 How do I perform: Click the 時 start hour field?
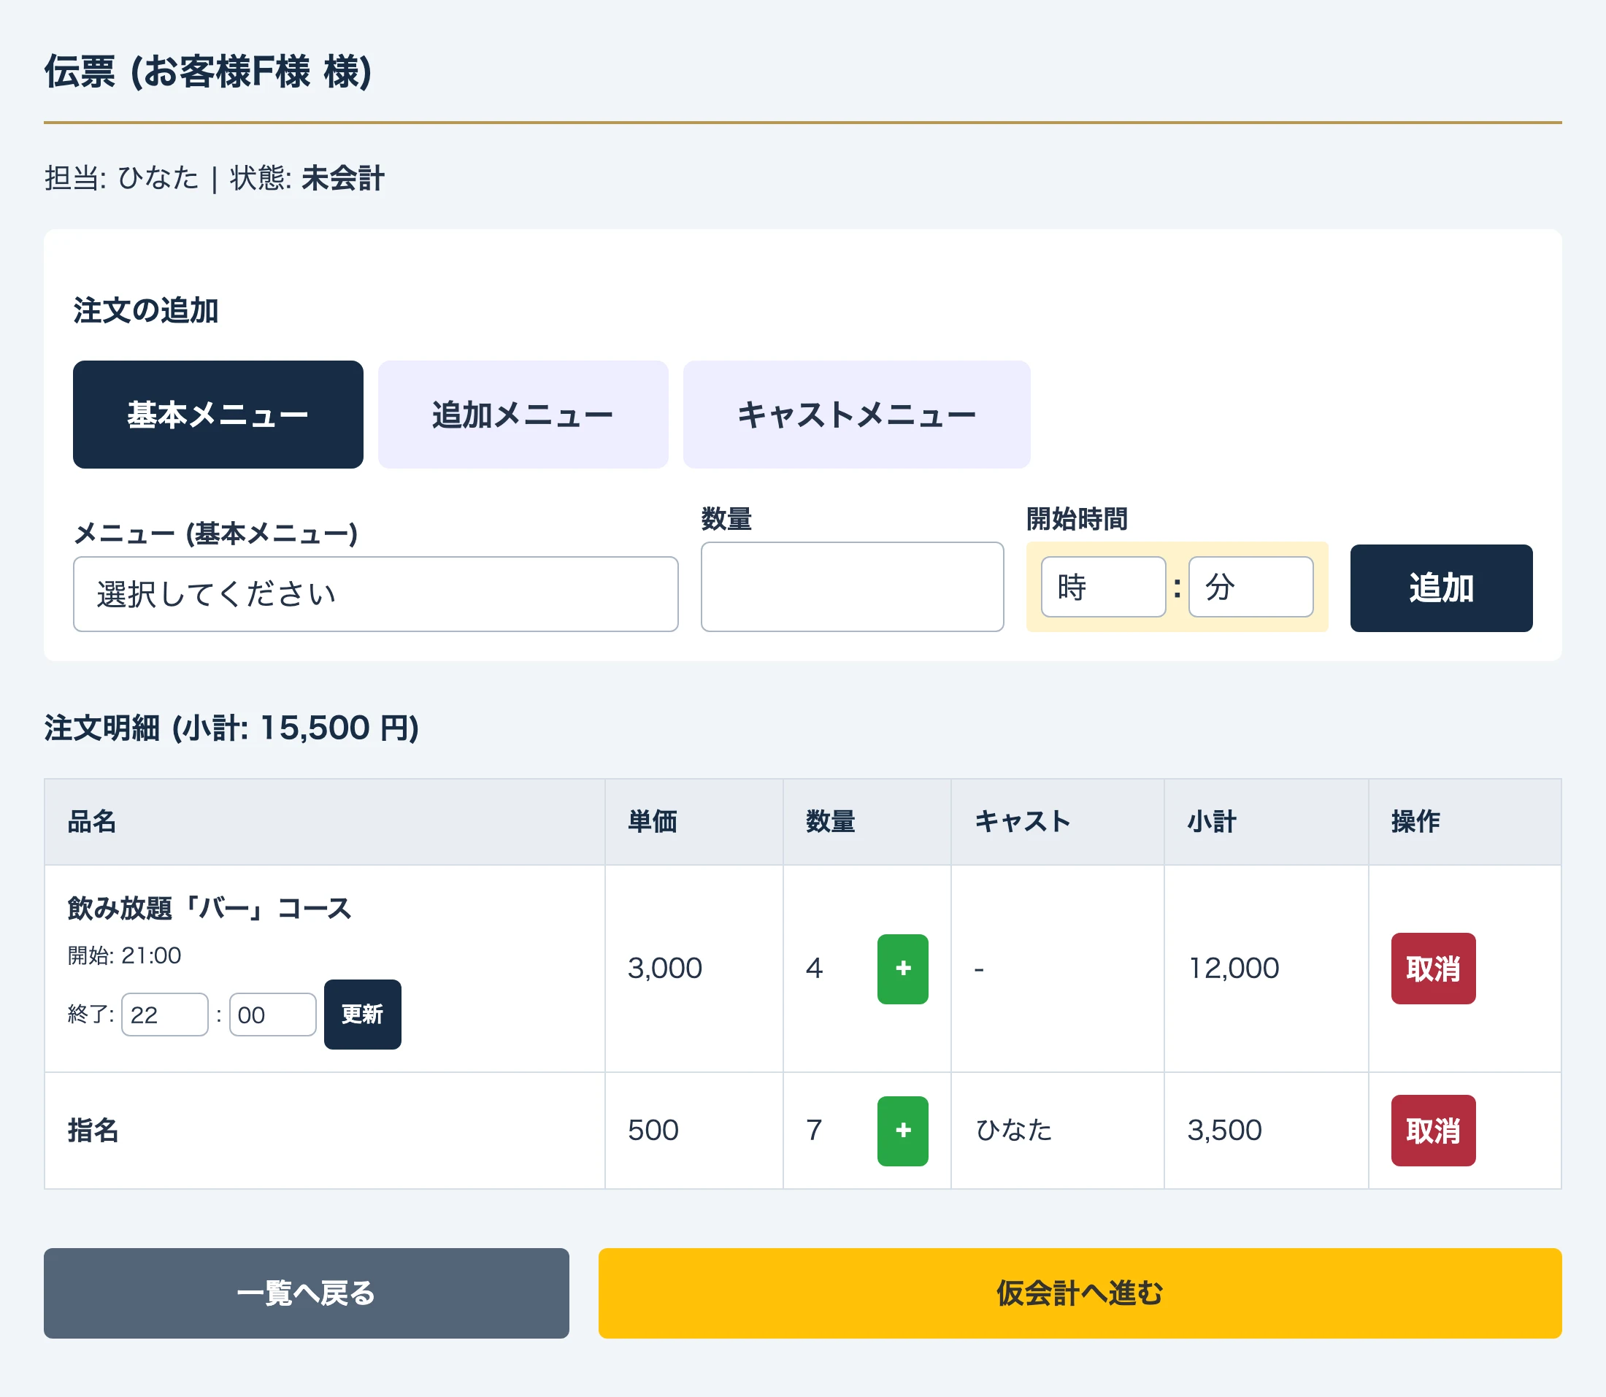[x=1103, y=587]
